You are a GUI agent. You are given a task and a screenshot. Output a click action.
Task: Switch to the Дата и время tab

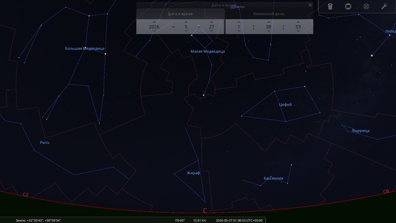[x=180, y=14]
